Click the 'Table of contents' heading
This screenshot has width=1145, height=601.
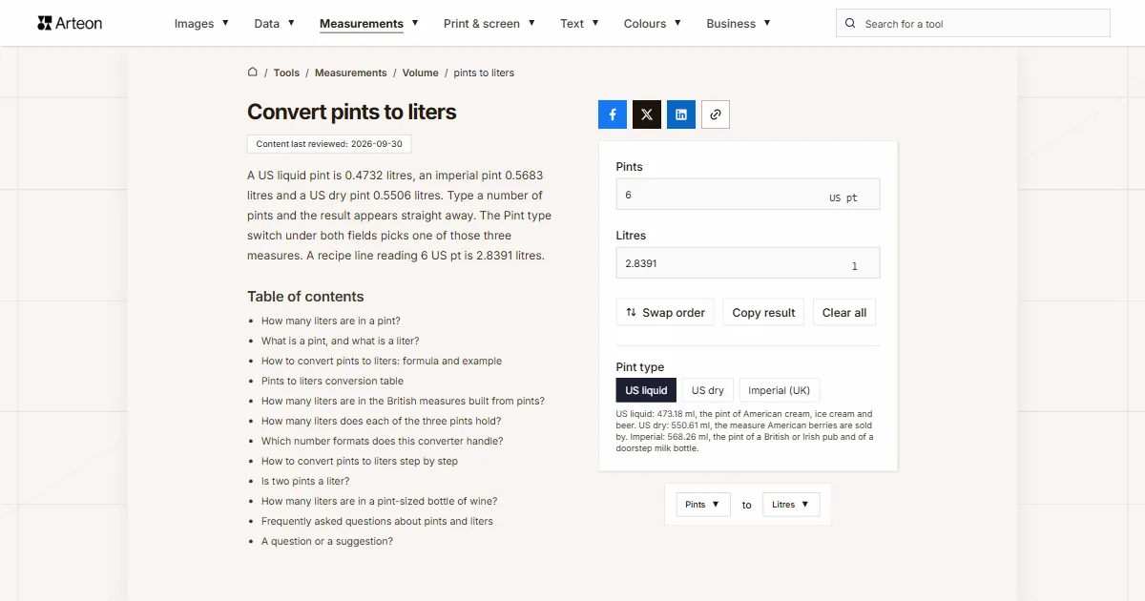(x=305, y=297)
